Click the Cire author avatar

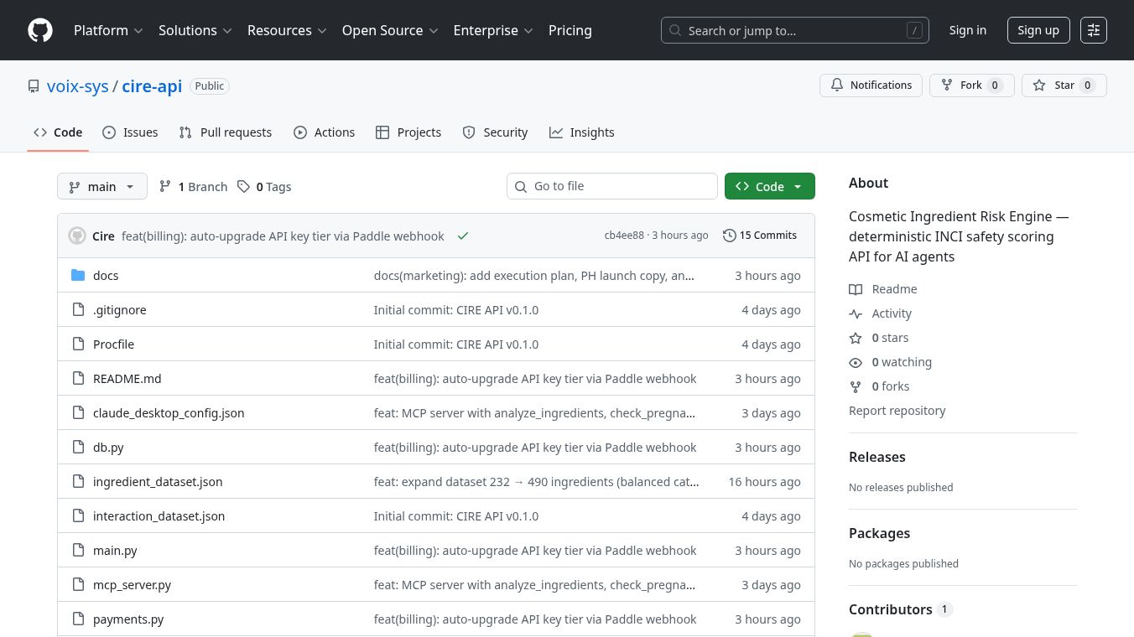[77, 236]
